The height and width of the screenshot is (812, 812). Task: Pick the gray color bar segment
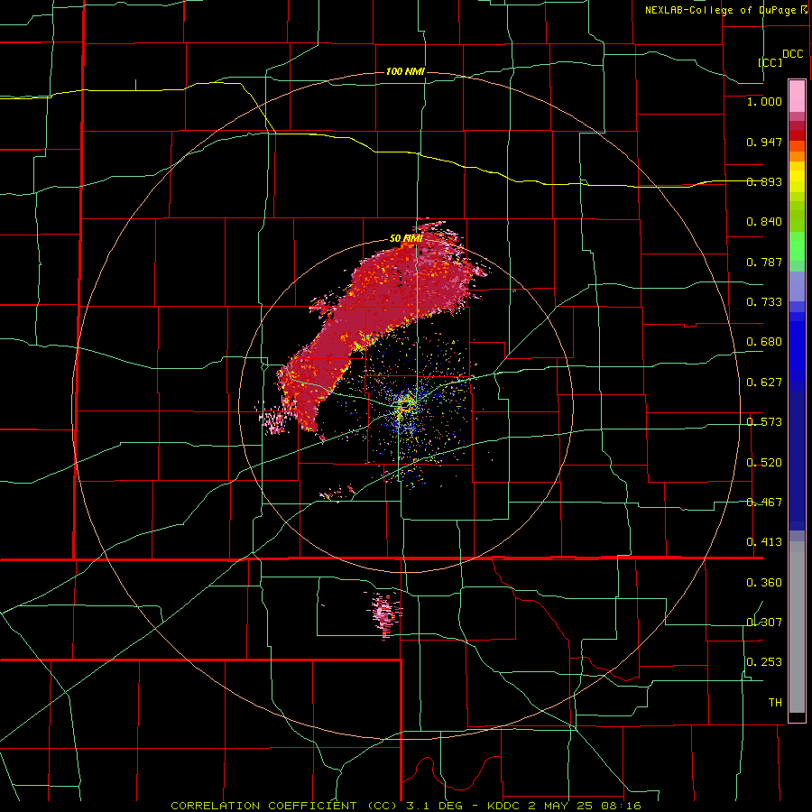(797, 627)
